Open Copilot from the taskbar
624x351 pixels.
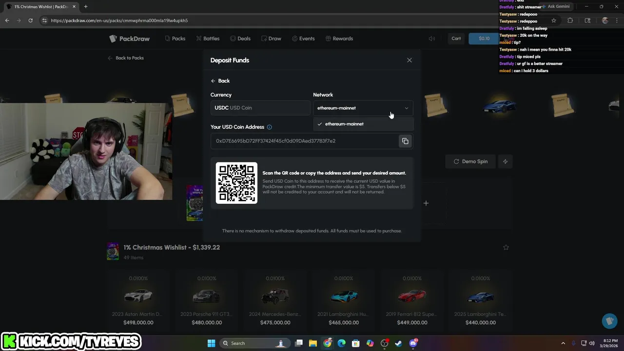(x=370, y=343)
